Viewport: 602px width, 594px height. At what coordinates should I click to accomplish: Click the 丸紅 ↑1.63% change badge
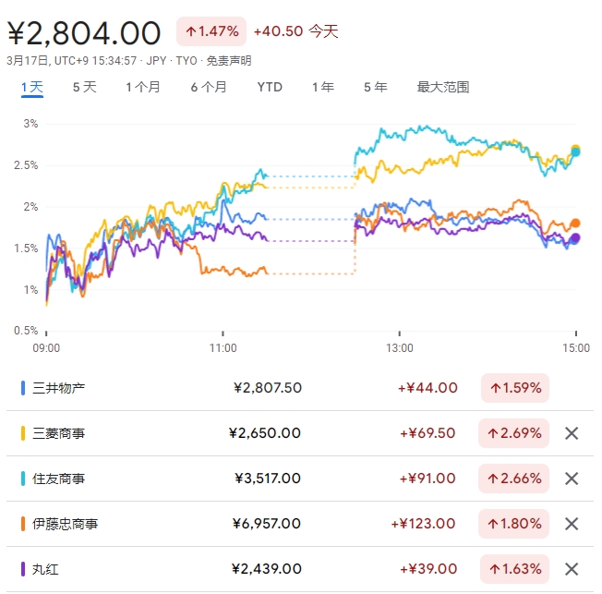(514, 569)
